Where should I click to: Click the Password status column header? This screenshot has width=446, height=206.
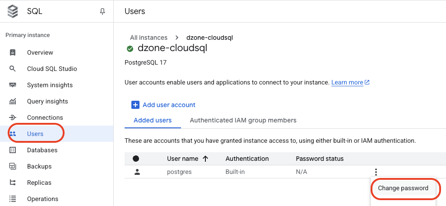click(320, 159)
